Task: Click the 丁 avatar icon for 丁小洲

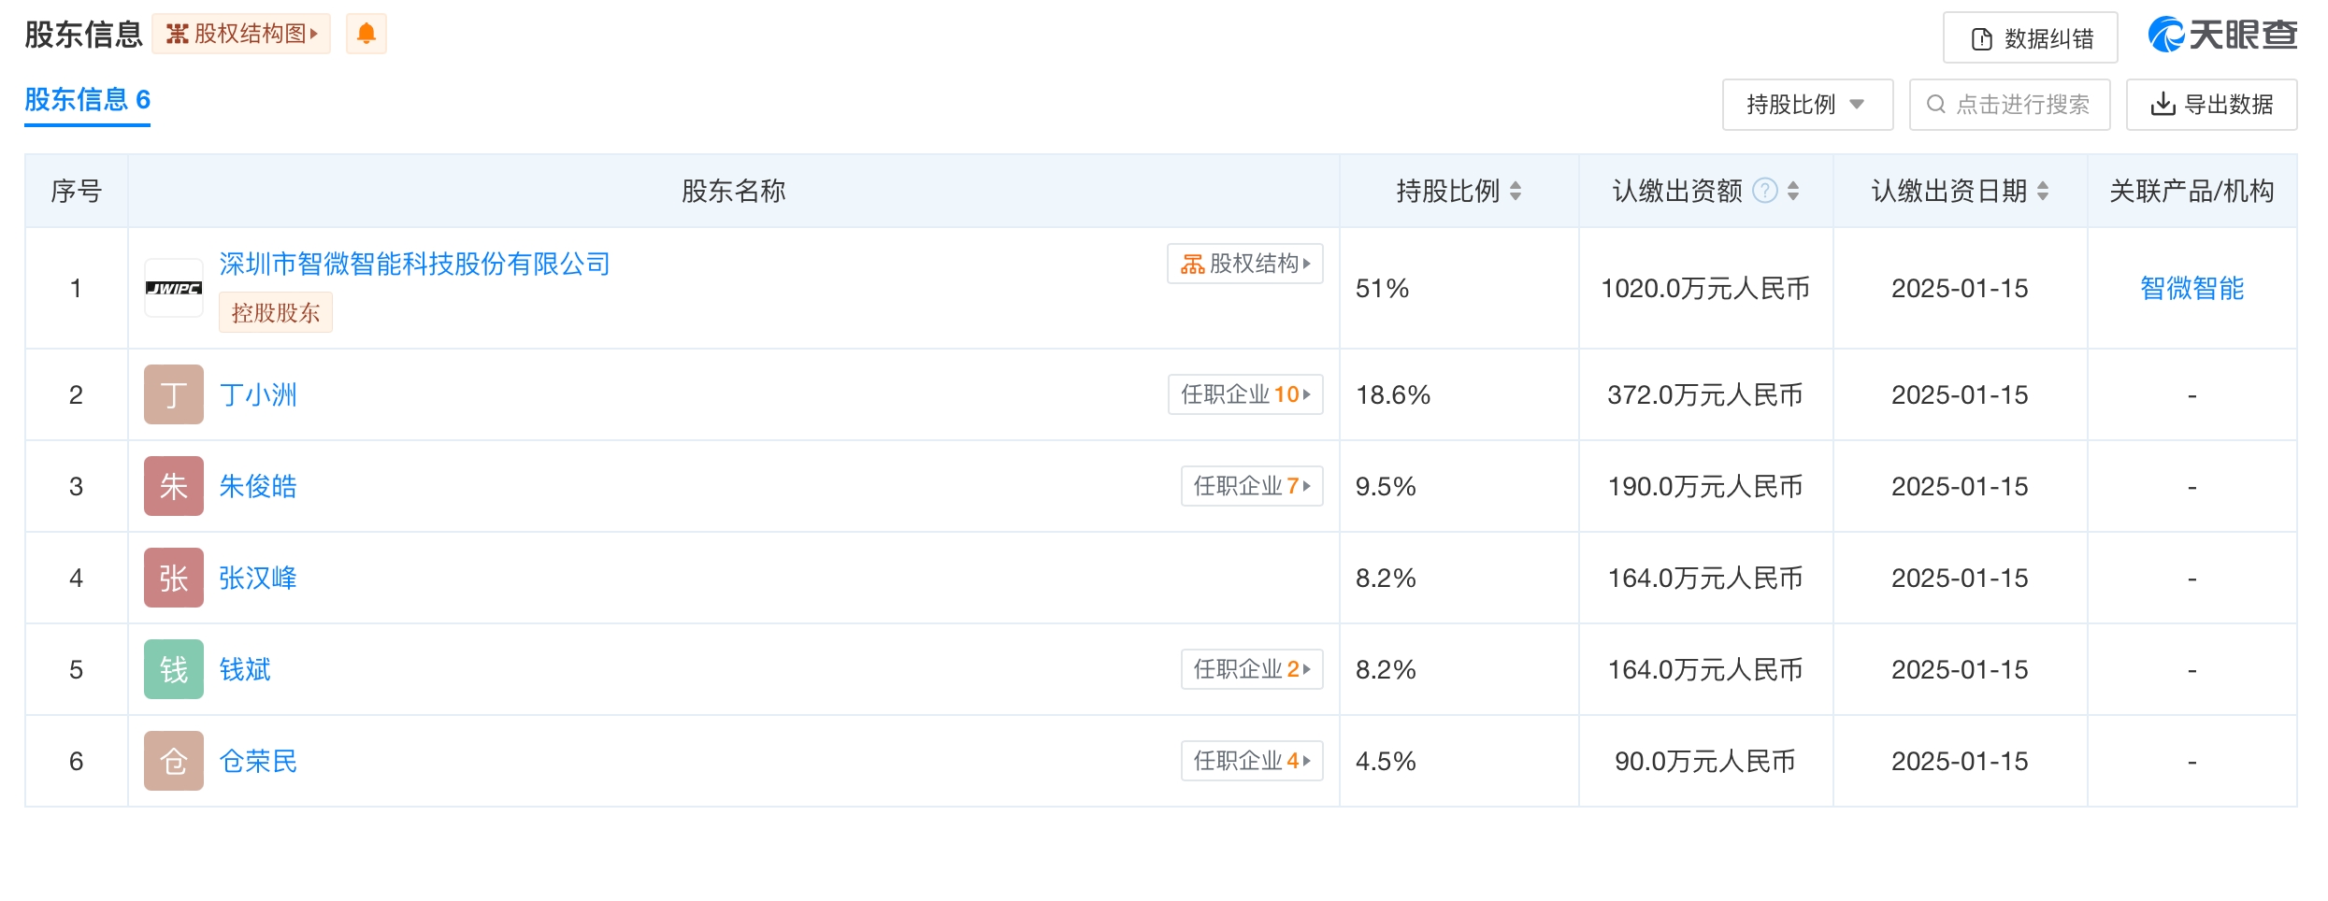Action: tap(174, 394)
